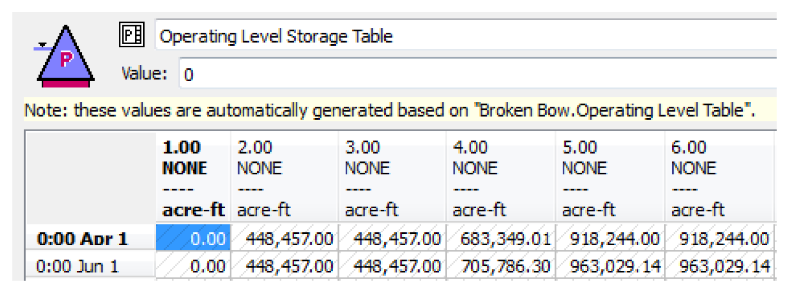
Task: Select the 5.00 NONE column header
Action: (x=609, y=178)
